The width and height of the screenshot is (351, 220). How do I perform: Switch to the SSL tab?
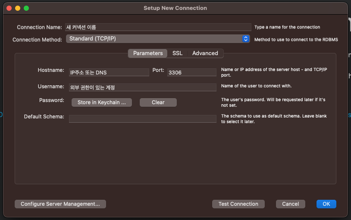click(x=177, y=53)
